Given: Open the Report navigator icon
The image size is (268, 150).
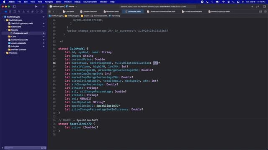Looking at the screenshot, I should click(41, 12).
